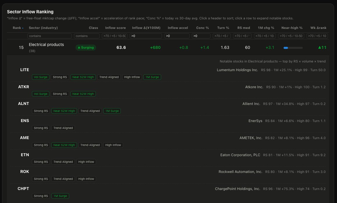Select the CHPT ticker
The image size is (337, 203).
click(23, 189)
